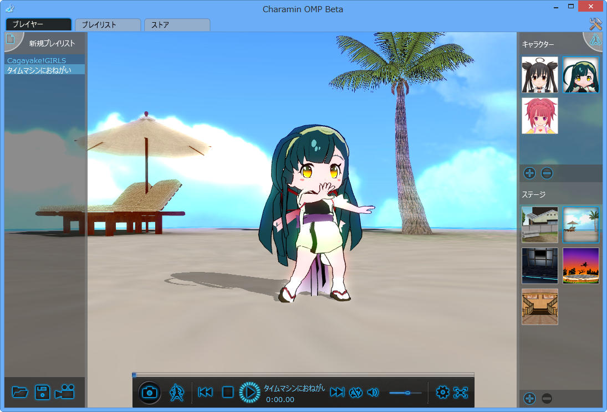
Task: Remove a stage with the grayed minus button
Action: (547, 398)
